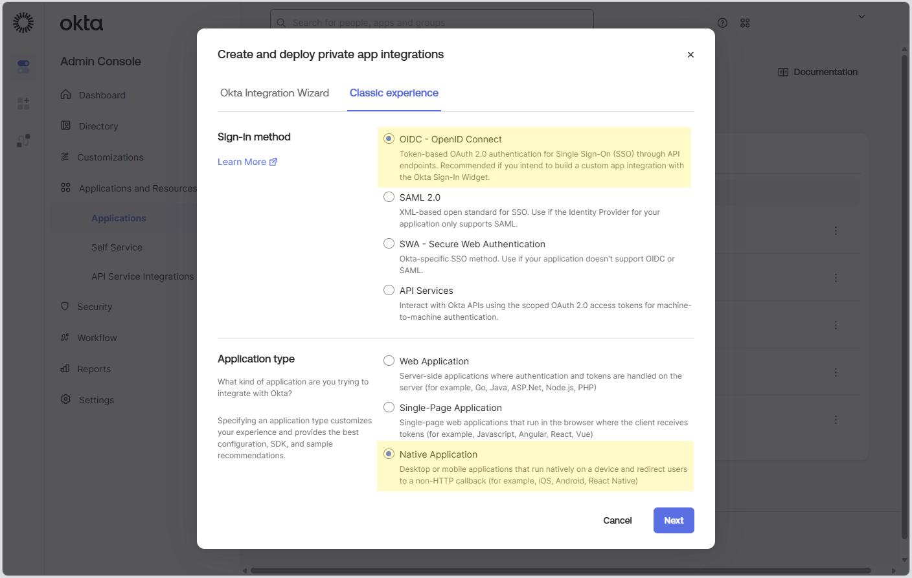This screenshot has width=912, height=578.
Task: Select the Native Application radio button
Action: (389, 454)
